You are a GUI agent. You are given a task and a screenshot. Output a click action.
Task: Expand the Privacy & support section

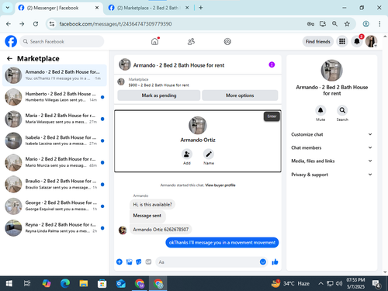(x=331, y=175)
